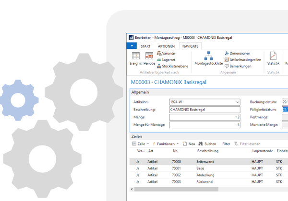Open Artikeltrackingzeilen
Image resolution: width=288 pixels, height=201 pixels.
(x=242, y=60)
